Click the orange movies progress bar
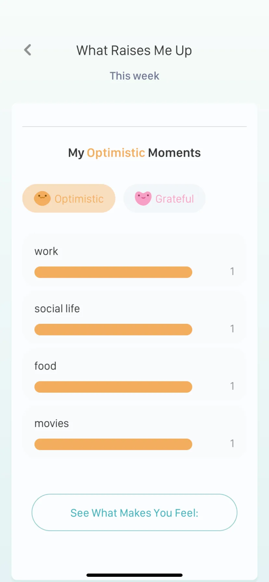This screenshot has height=582, width=269. [x=113, y=444]
